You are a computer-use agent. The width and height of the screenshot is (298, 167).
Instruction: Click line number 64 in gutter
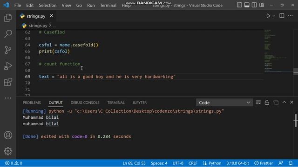tap(27, 45)
